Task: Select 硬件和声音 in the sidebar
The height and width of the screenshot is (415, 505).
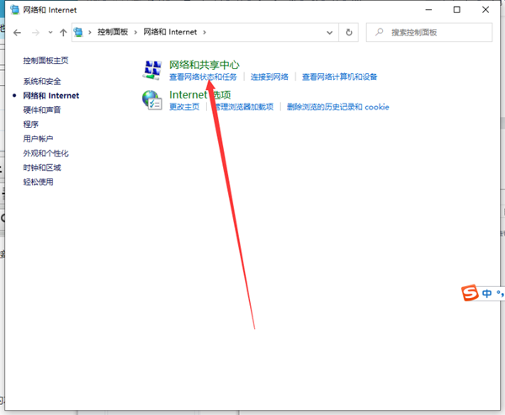Action: 42,109
